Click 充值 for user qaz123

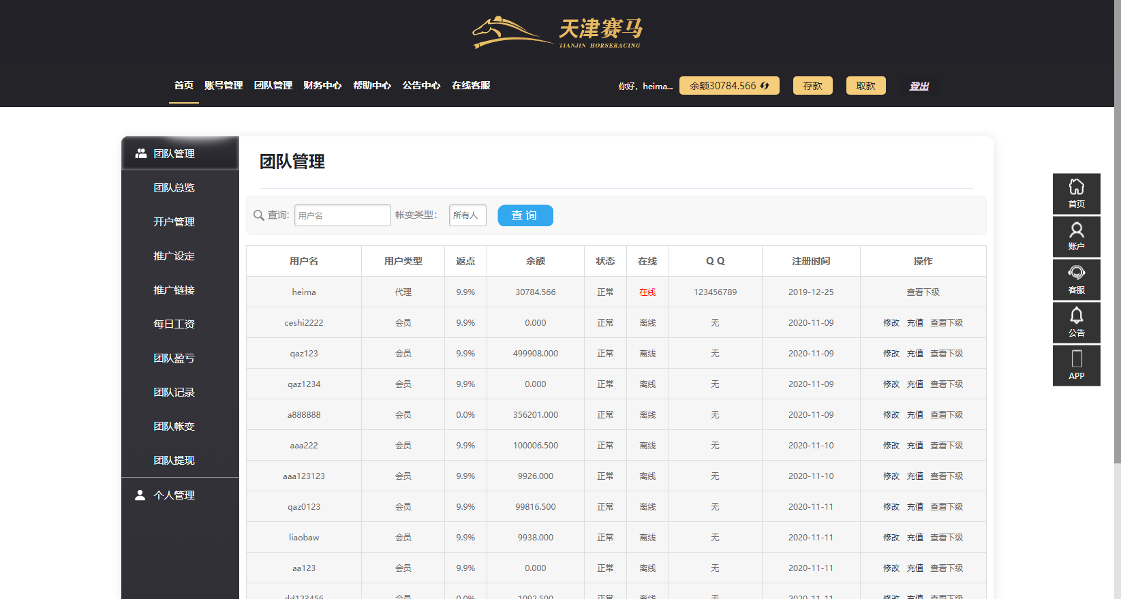pyautogui.click(x=915, y=354)
